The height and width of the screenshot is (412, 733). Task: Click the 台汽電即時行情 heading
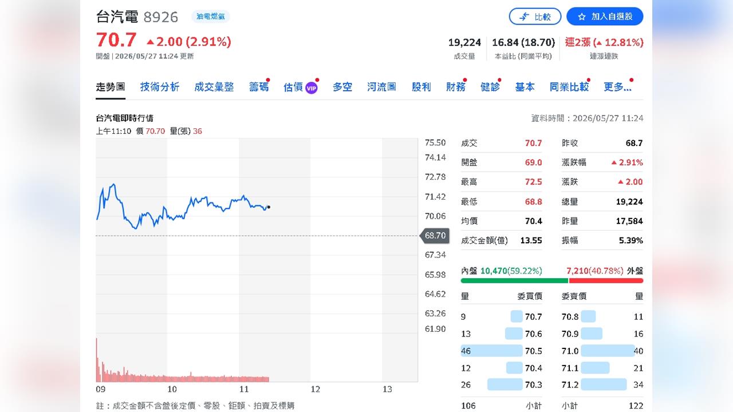[125, 118]
